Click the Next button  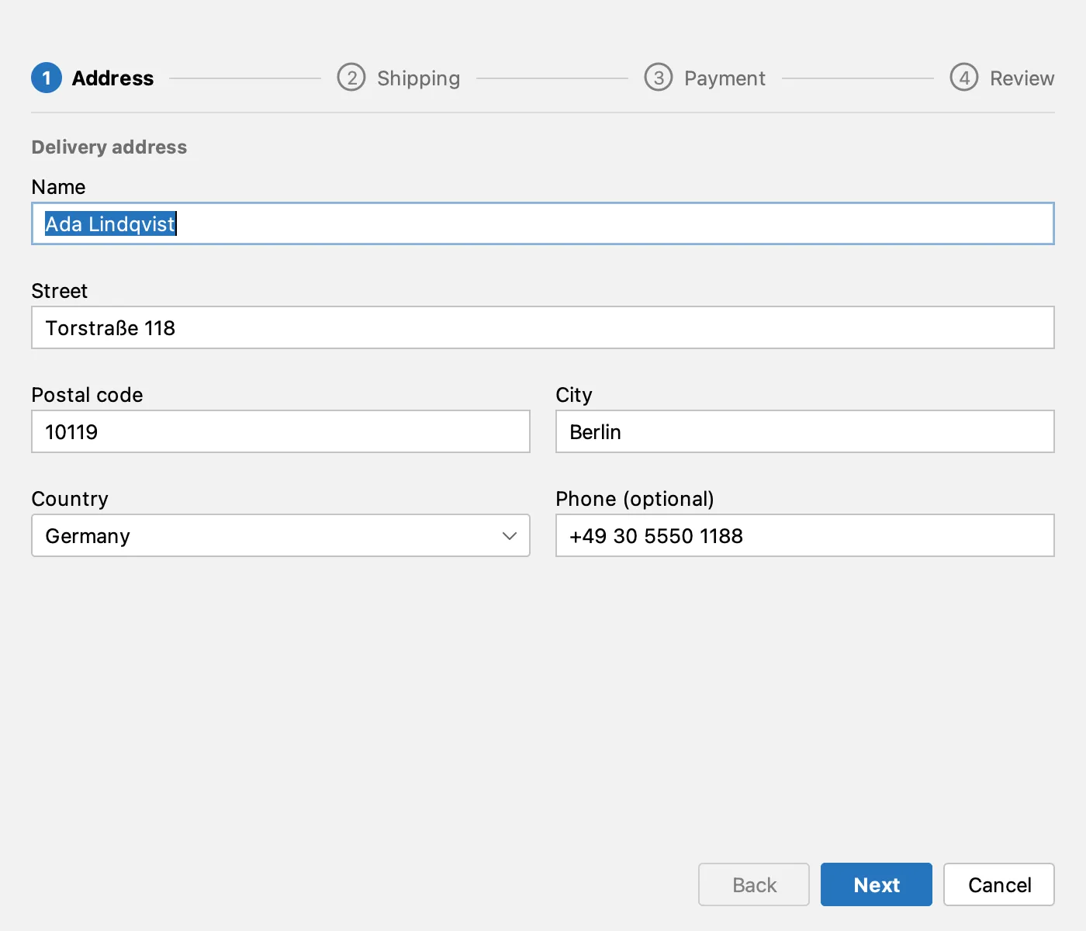click(x=877, y=884)
